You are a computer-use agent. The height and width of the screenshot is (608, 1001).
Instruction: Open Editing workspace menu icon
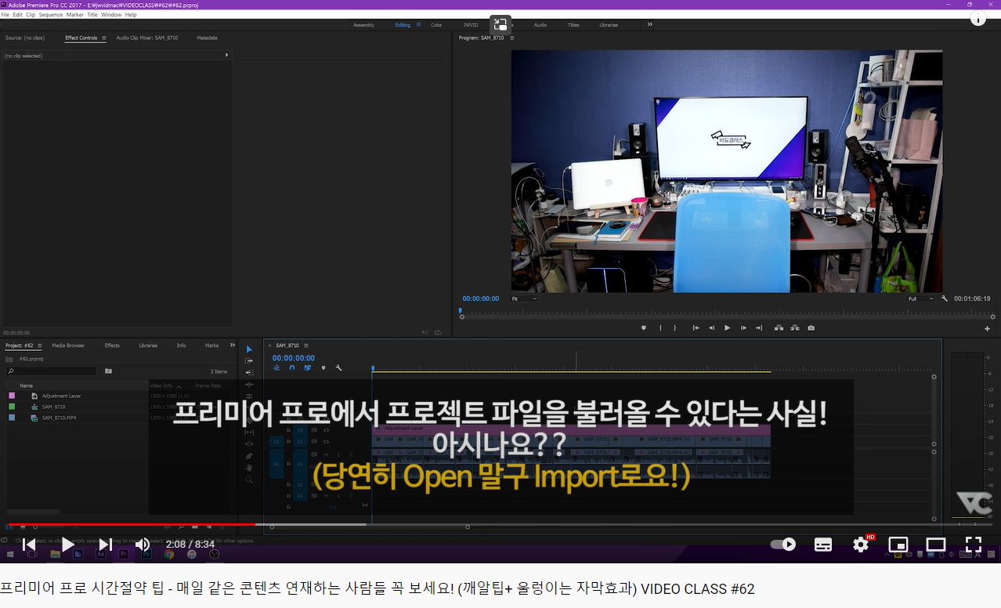click(x=417, y=25)
